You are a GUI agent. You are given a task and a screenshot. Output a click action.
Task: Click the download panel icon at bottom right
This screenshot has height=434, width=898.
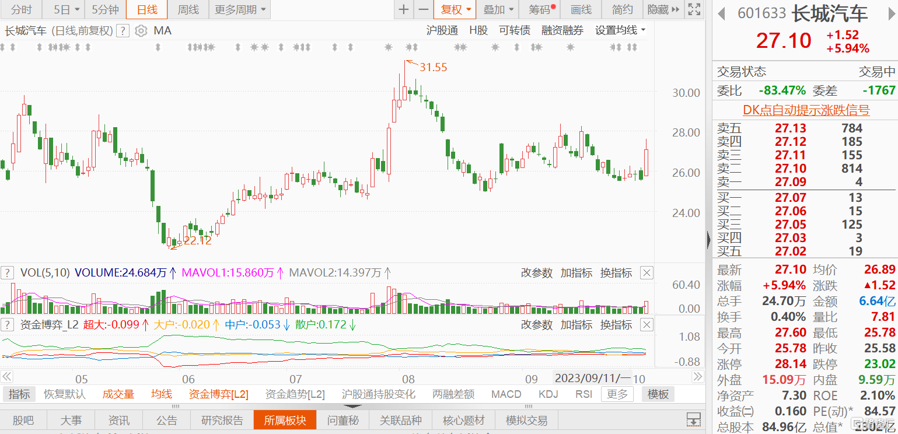[693, 419]
